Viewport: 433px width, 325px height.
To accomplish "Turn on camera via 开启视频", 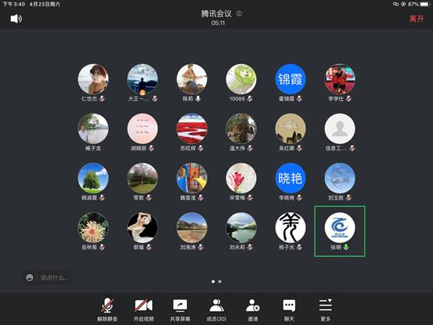I will click(143, 309).
